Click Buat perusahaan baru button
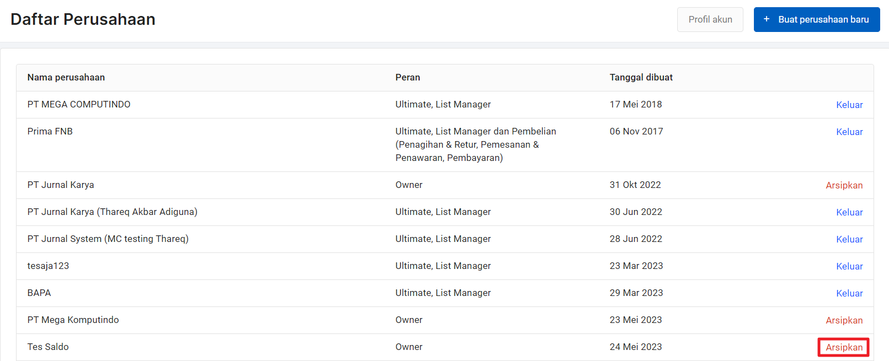Image resolution: width=889 pixels, height=361 pixels. (x=817, y=19)
